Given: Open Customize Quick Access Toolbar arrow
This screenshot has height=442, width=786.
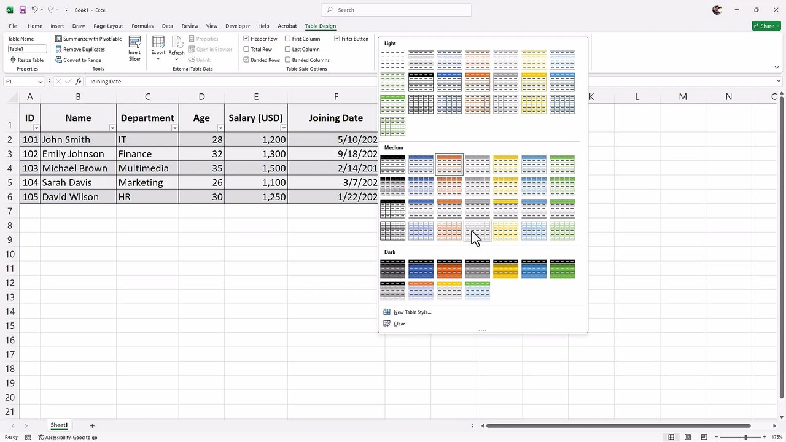Looking at the screenshot, I should (x=66, y=10).
